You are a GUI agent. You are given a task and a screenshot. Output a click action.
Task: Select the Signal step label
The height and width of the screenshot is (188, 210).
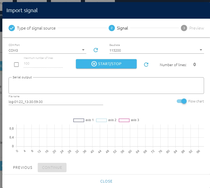coord(122,28)
